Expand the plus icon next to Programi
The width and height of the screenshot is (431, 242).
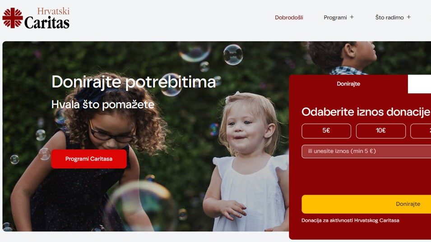pyautogui.click(x=352, y=17)
